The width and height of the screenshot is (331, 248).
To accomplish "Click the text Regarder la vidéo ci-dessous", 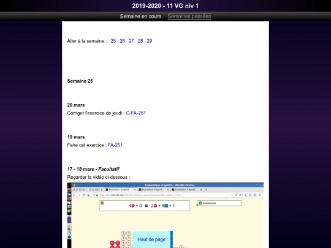I will pos(99,177).
